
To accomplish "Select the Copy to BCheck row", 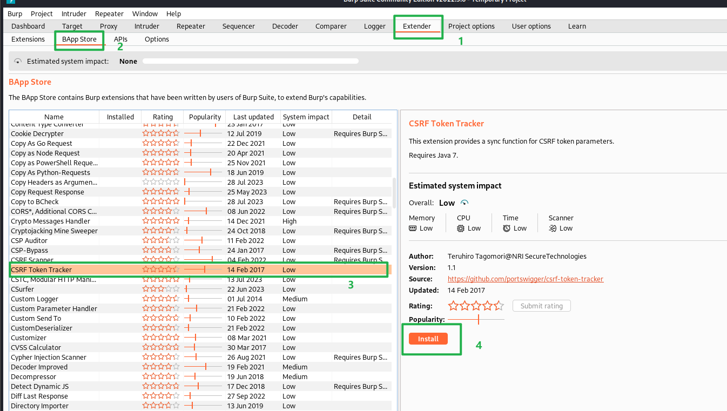I will tap(200, 201).
